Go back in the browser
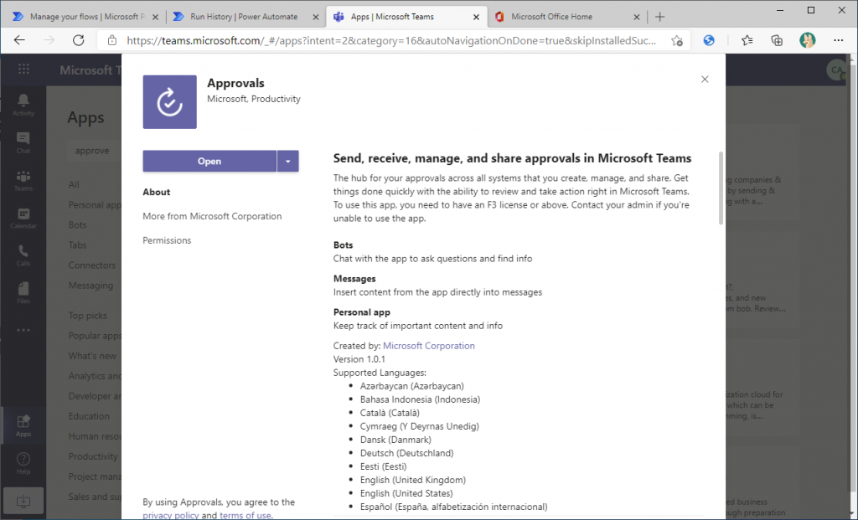This screenshot has height=520, width=858. [x=20, y=40]
